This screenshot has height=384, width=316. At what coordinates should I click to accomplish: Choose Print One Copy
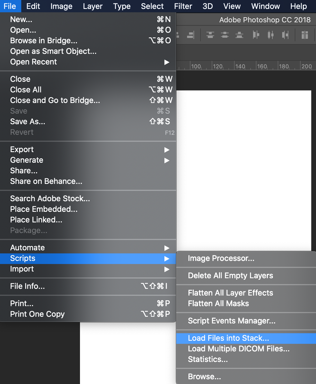coord(88,314)
